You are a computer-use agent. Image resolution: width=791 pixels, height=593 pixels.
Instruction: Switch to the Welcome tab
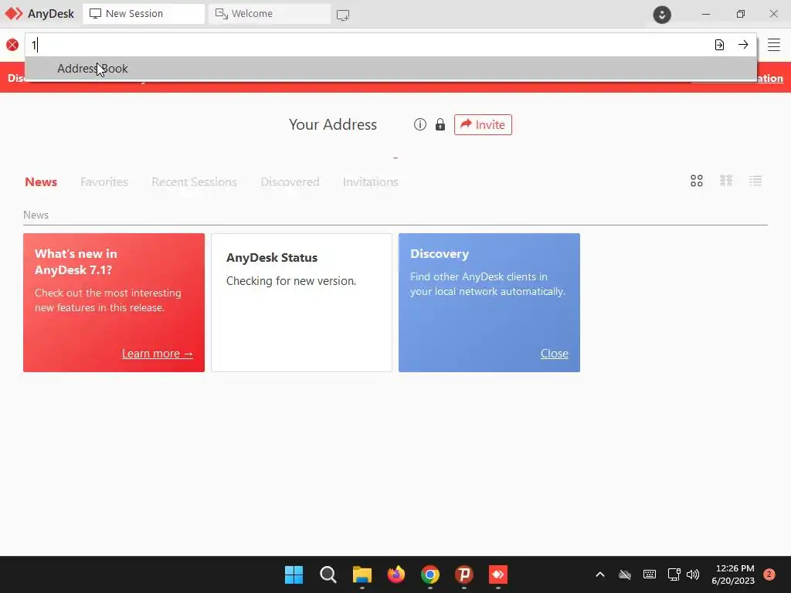270,14
